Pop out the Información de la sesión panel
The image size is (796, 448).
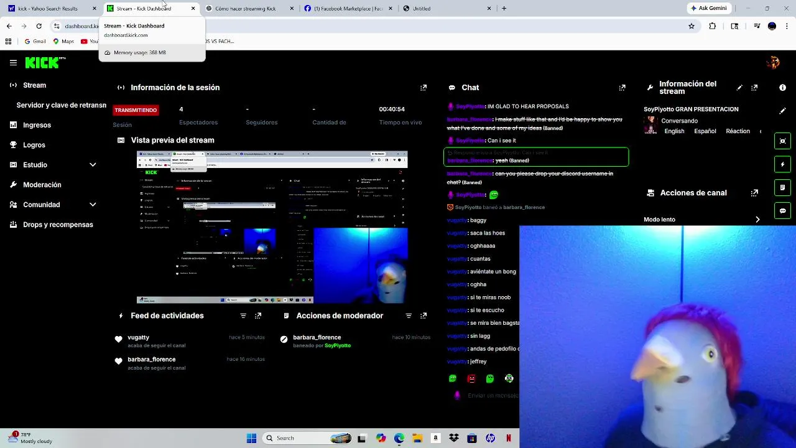(x=423, y=88)
